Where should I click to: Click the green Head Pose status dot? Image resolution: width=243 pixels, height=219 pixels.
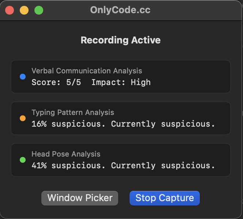[x=23, y=160]
